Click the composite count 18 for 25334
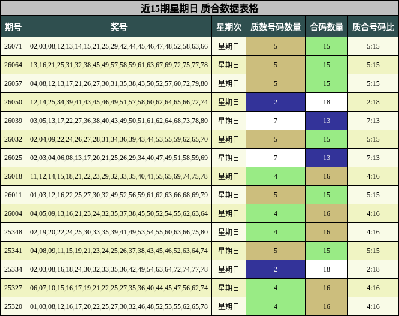The image size is (399, 316). point(327,269)
